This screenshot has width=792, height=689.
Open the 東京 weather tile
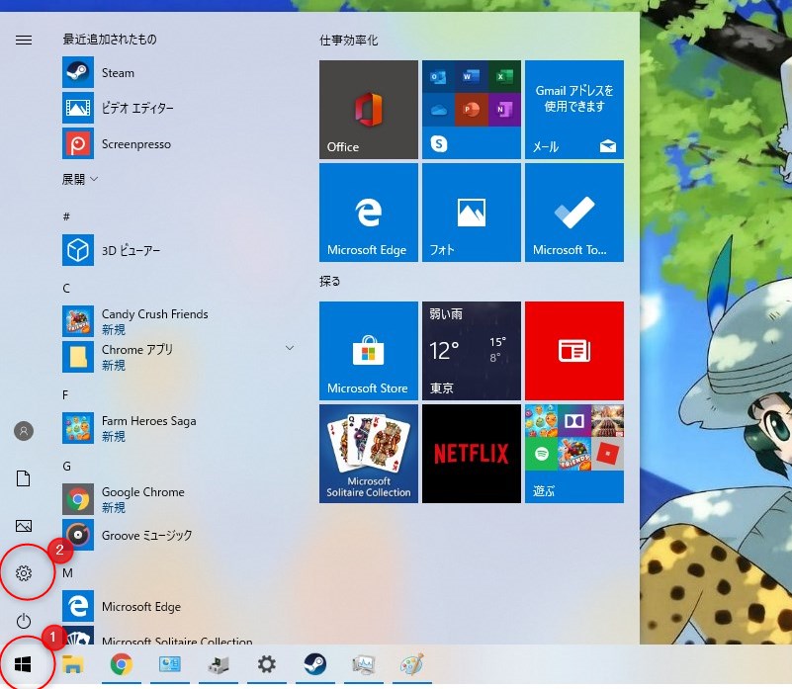[472, 351]
